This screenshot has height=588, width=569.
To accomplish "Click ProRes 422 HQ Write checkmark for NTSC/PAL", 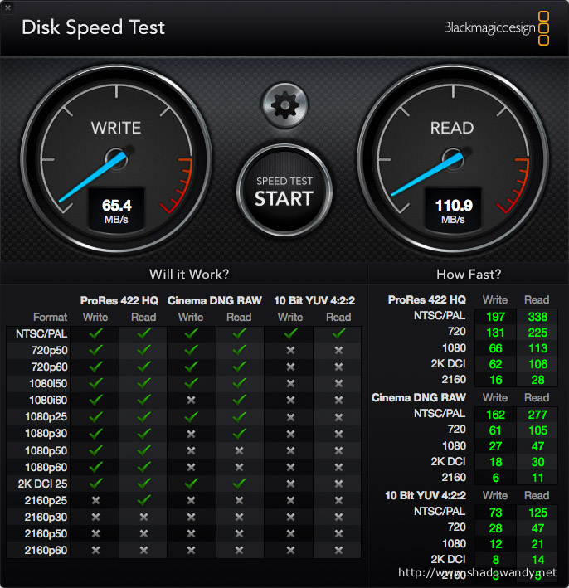I will coord(95,333).
